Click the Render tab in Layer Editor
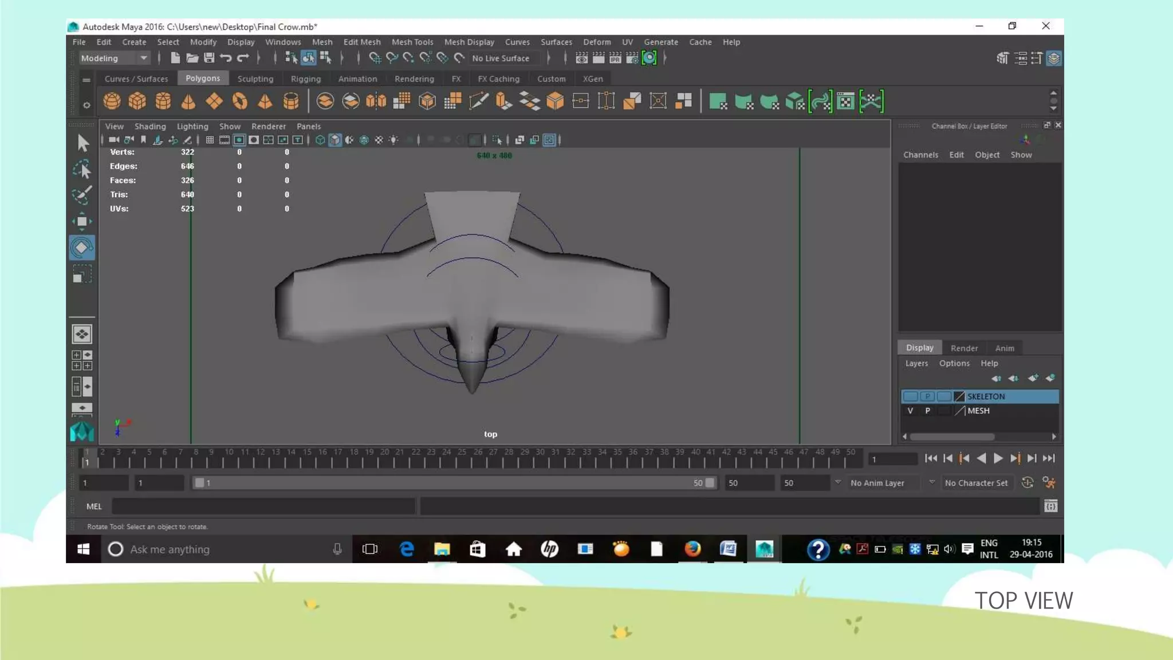Screen dimensions: 1173x660 click(964, 348)
